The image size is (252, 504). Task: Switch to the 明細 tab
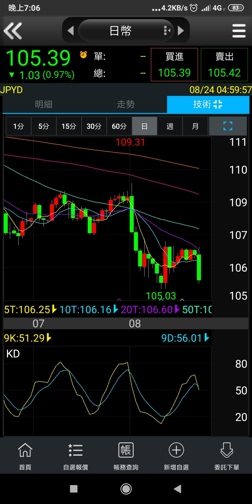[x=44, y=104]
